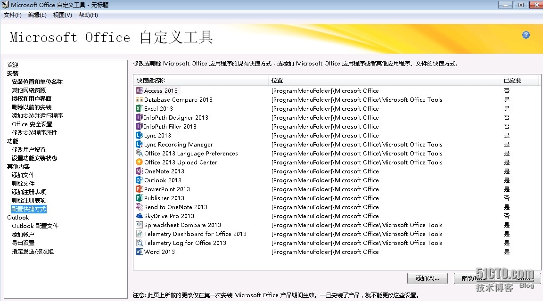Select 添加帐户 in the sidebar
The image size is (543, 301).
(23, 234)
